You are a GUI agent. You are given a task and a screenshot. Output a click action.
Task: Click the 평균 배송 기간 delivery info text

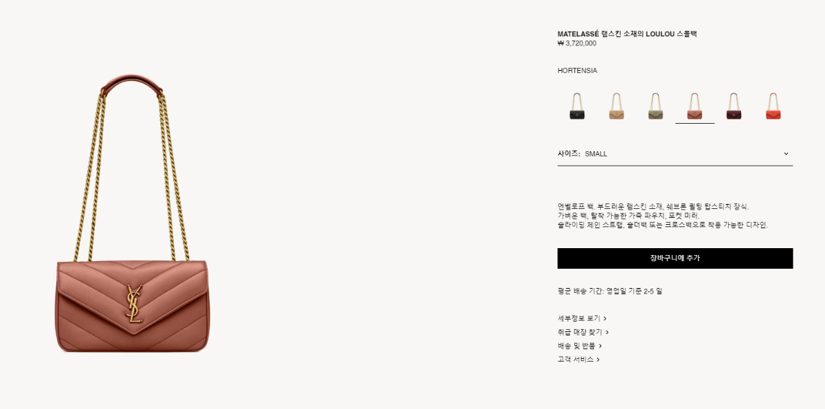[x=610, y=291]
